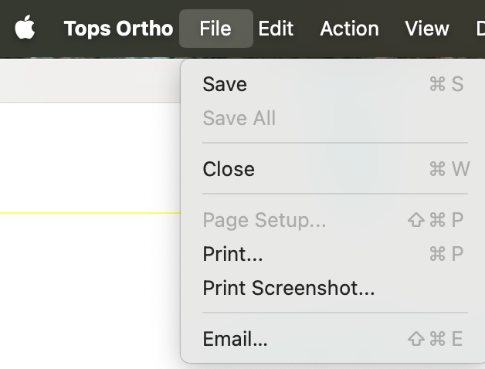This screenshot has height=369, width=485.
Task: Open the Apple menu
Action: pyautogui.click(x=25, y=29)
